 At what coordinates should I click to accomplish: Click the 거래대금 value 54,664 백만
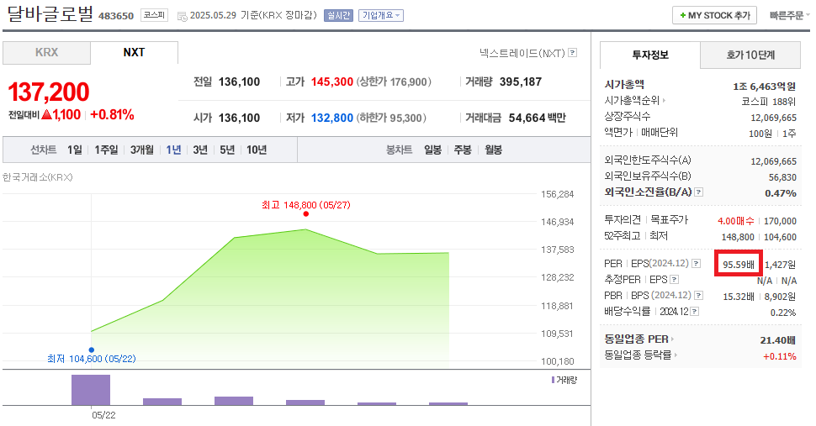537,118
